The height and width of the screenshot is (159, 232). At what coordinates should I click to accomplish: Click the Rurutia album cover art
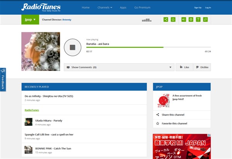point(41,52)
